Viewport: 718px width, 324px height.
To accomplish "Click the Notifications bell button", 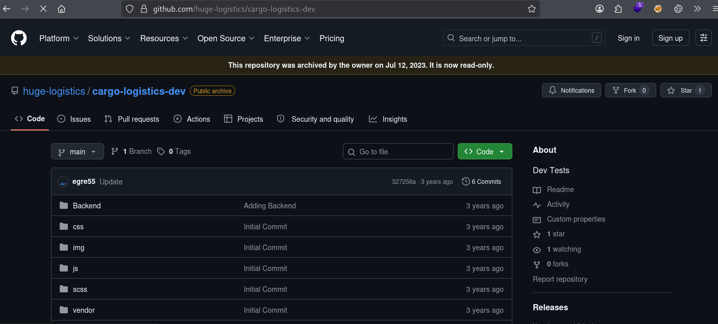I will click(x=572, y=90).
